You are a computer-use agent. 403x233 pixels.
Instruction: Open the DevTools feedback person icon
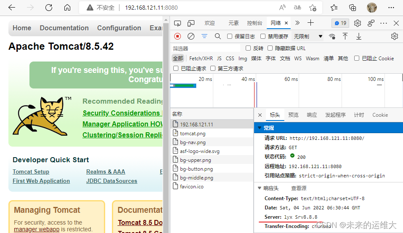point(371,23)
